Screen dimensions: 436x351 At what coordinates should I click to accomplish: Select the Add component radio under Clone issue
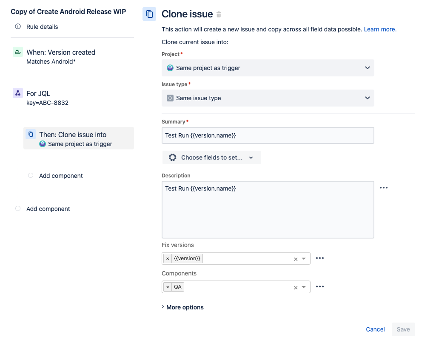click(30, 175)
